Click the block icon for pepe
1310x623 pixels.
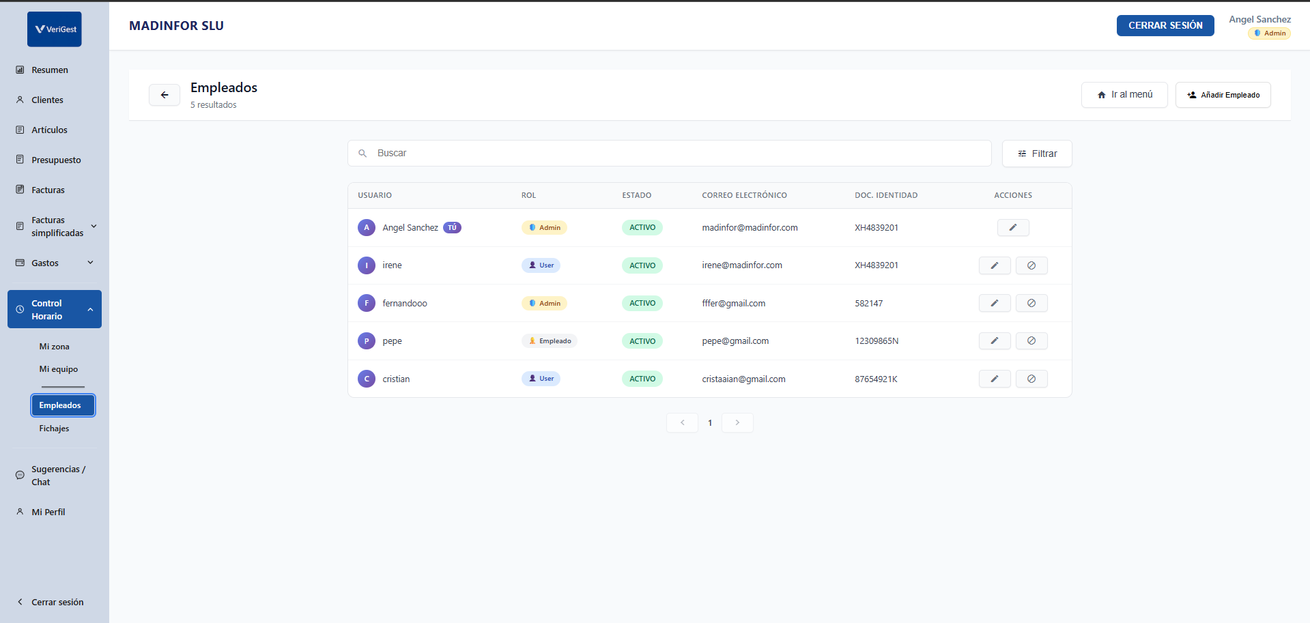tap(1031, 341)
